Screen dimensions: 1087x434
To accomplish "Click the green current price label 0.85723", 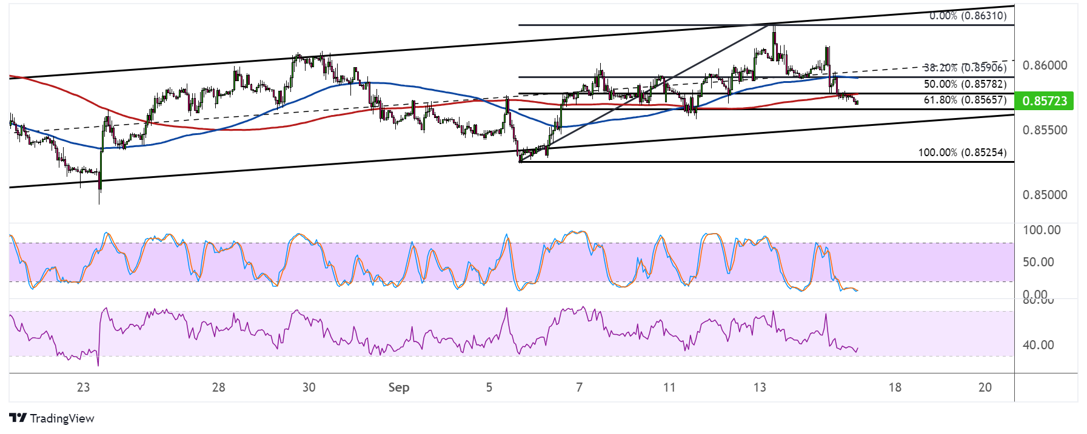I will tap(1044, 100).
